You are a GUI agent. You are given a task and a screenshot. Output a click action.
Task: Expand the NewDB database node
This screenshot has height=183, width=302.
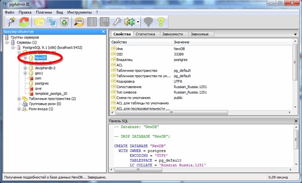coord(25,58)
